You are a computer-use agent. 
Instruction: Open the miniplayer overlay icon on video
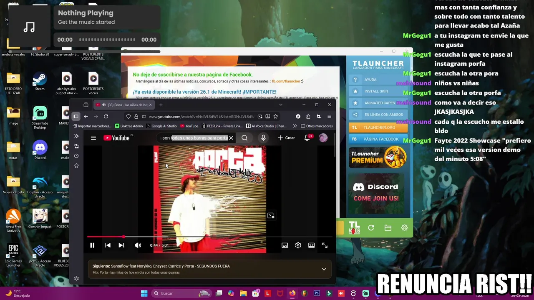[271, 215]
